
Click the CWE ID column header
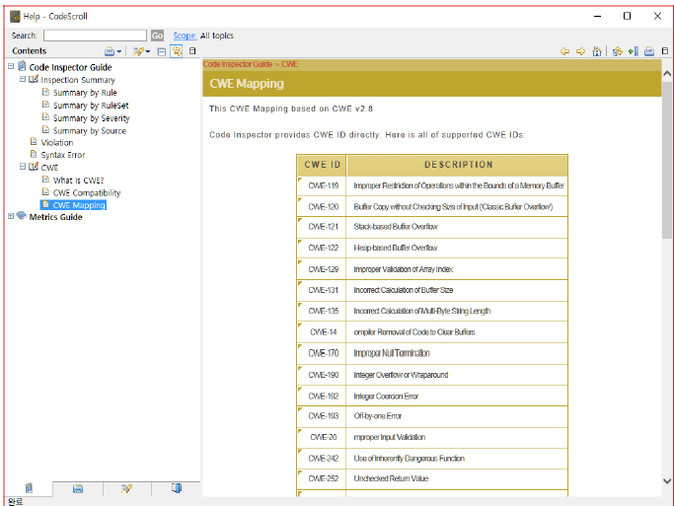coord(322,165)
